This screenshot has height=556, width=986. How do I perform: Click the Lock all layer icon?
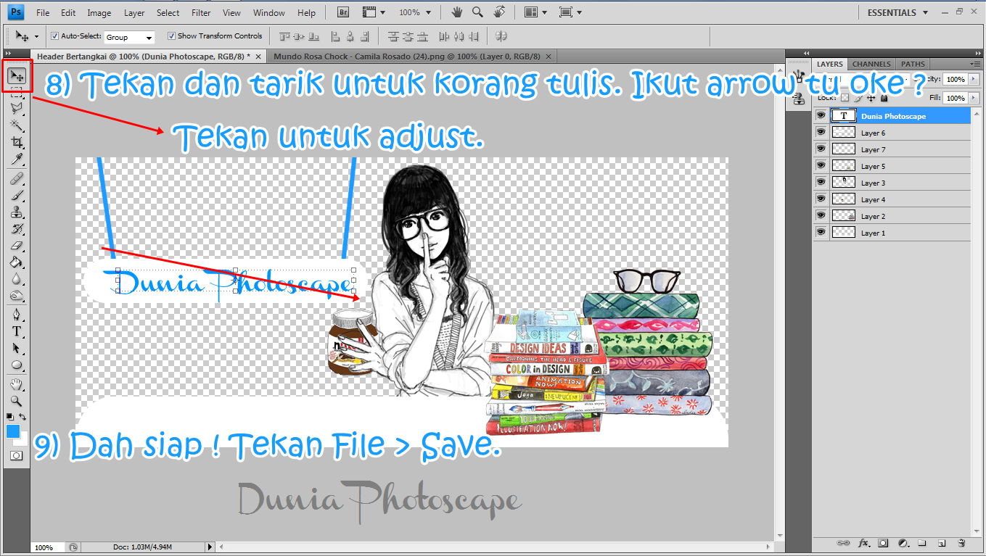coord(884,98)
